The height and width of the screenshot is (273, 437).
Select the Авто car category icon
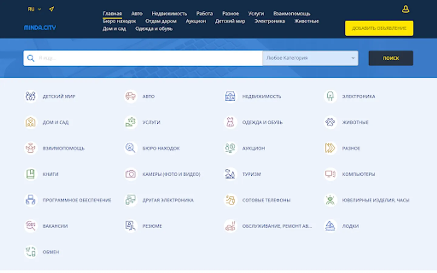[x=130, y=96]
